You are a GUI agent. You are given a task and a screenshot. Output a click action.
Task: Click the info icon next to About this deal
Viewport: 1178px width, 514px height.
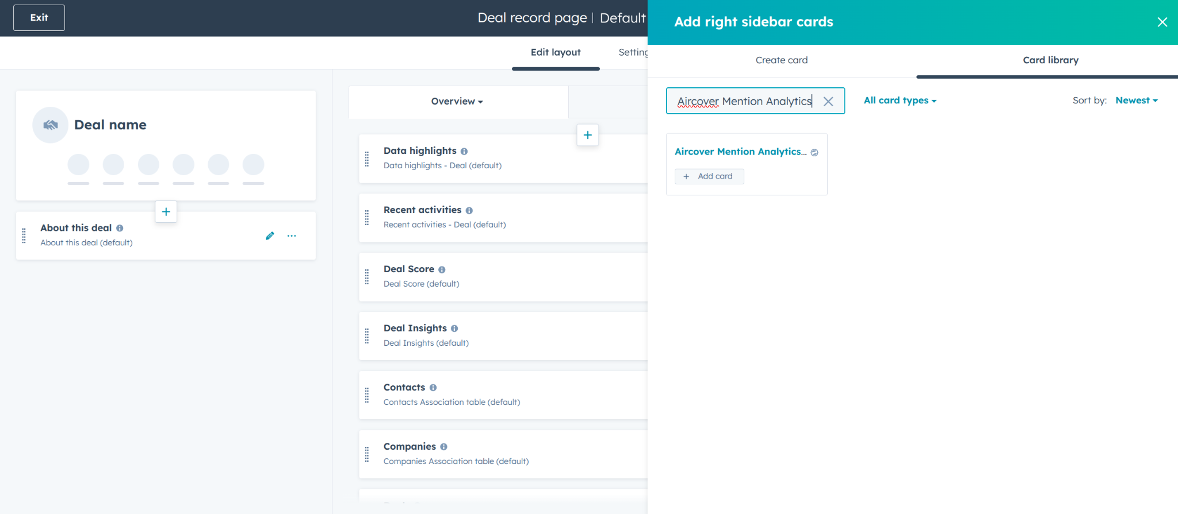[x=120, y=228]
